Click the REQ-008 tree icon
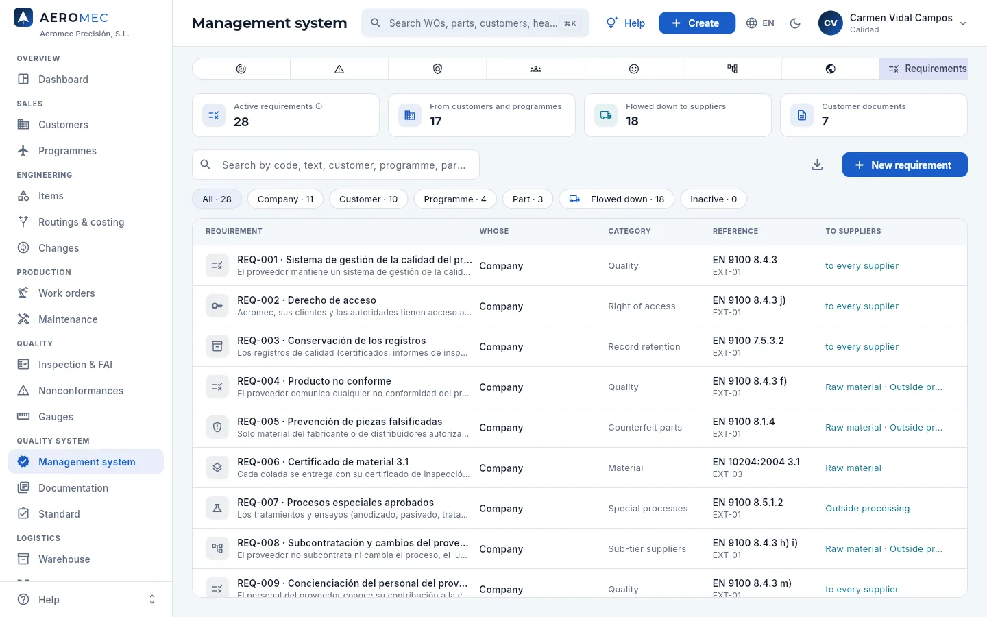987x617 pixels. pos(217,549)
